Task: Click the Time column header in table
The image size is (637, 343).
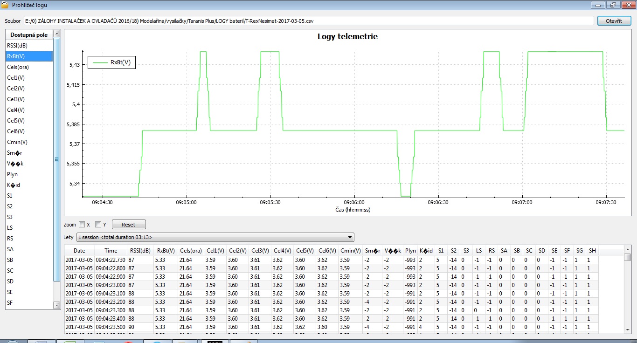Action: 111,251
